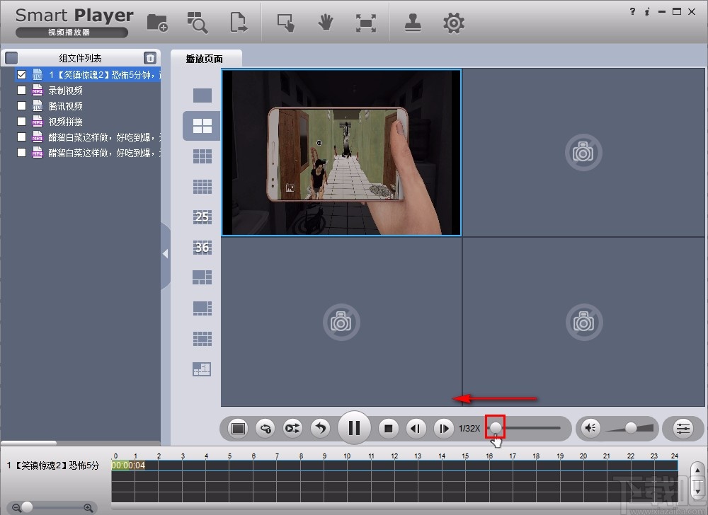Stop the video playback

point(388,427)
